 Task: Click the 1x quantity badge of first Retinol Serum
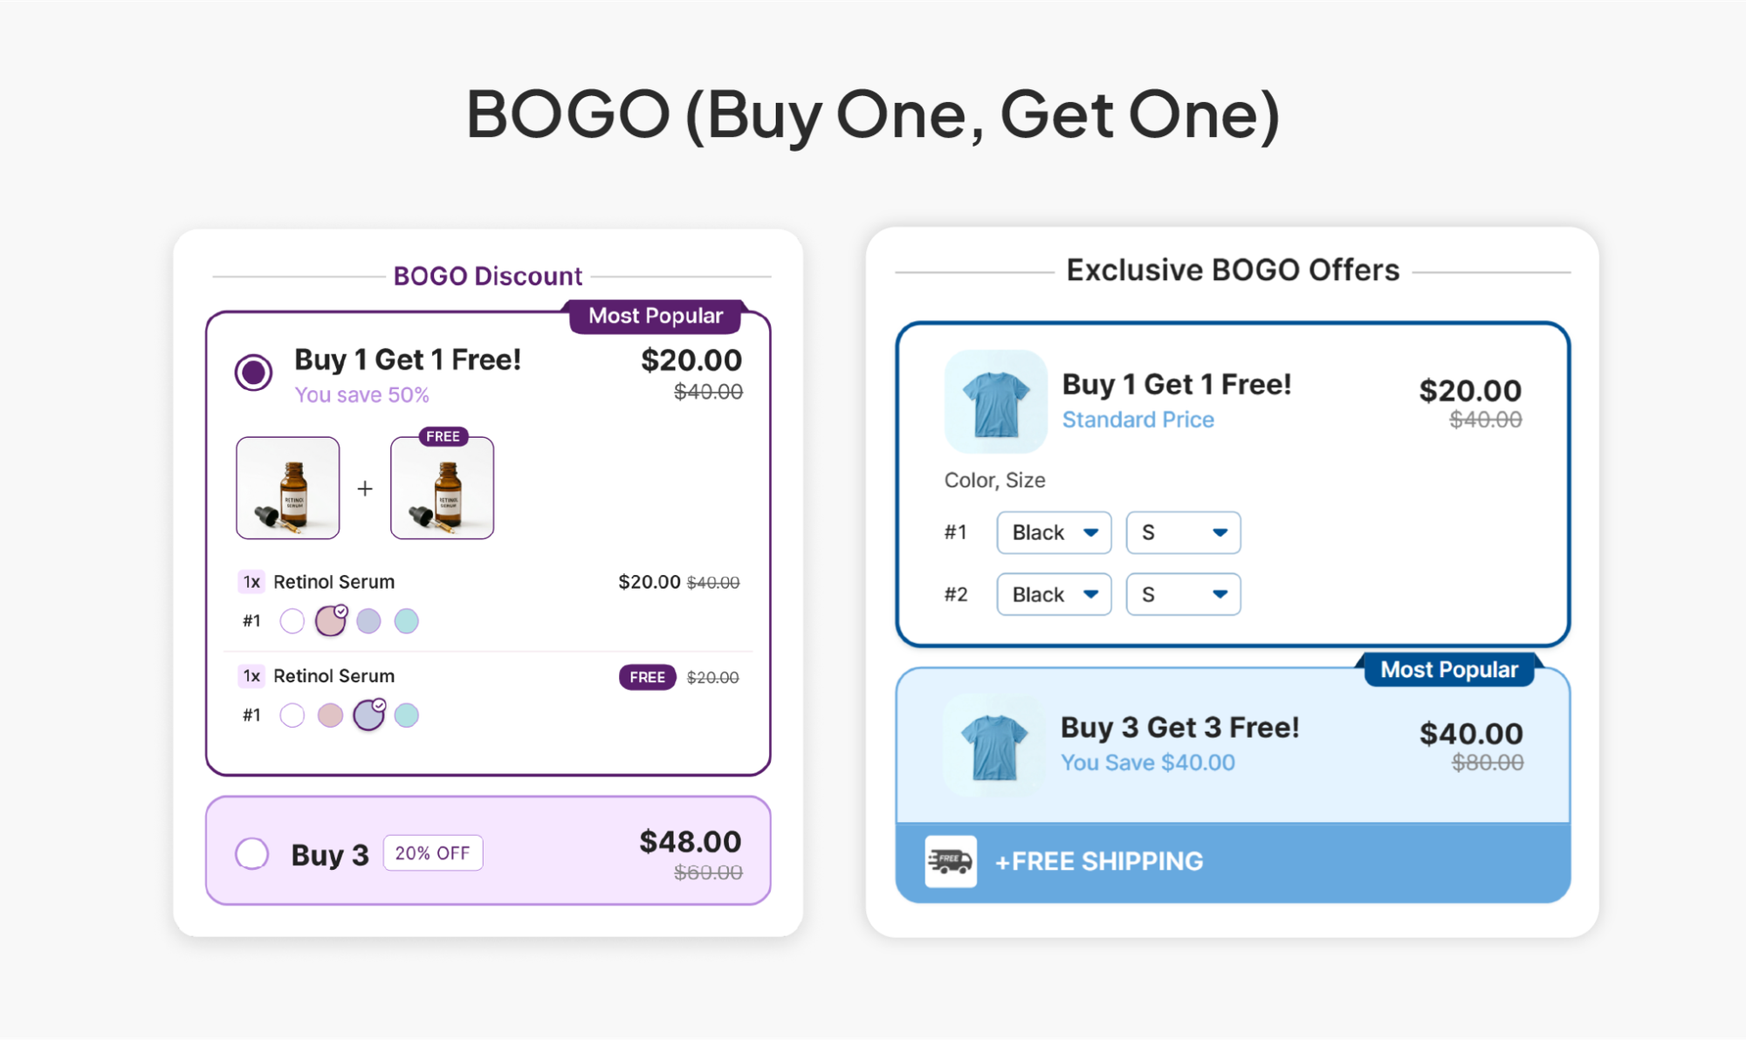(x=251, y=582)
